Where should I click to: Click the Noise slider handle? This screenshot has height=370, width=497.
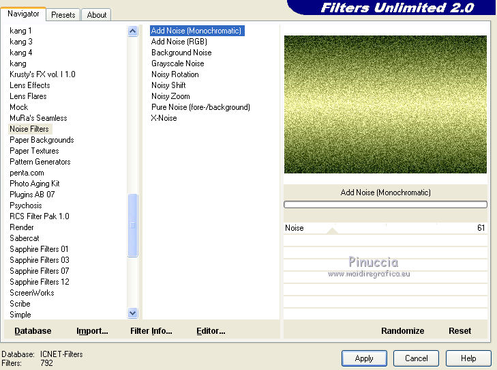[332, 231]
